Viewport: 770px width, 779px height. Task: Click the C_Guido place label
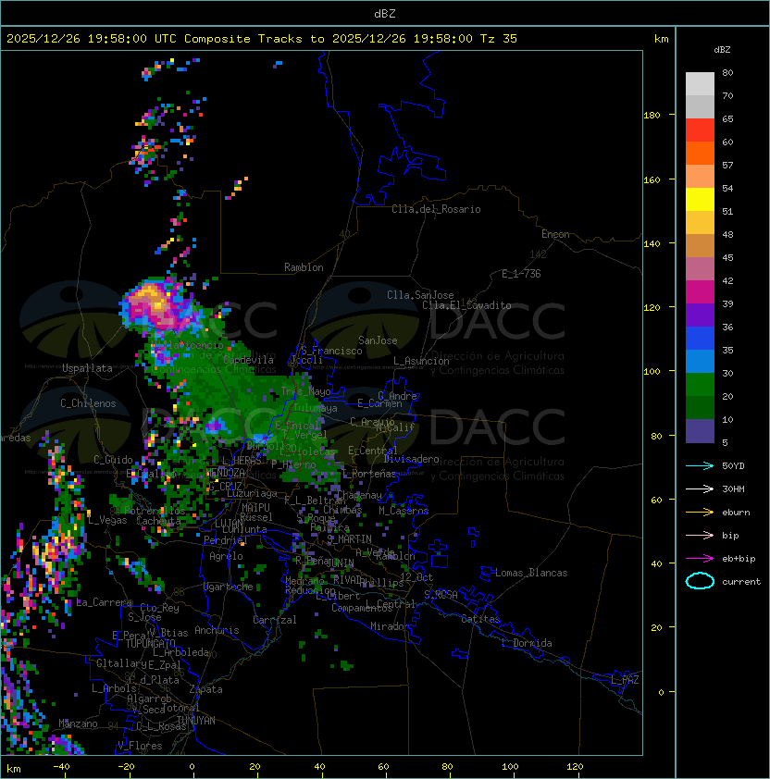point(113,460)
